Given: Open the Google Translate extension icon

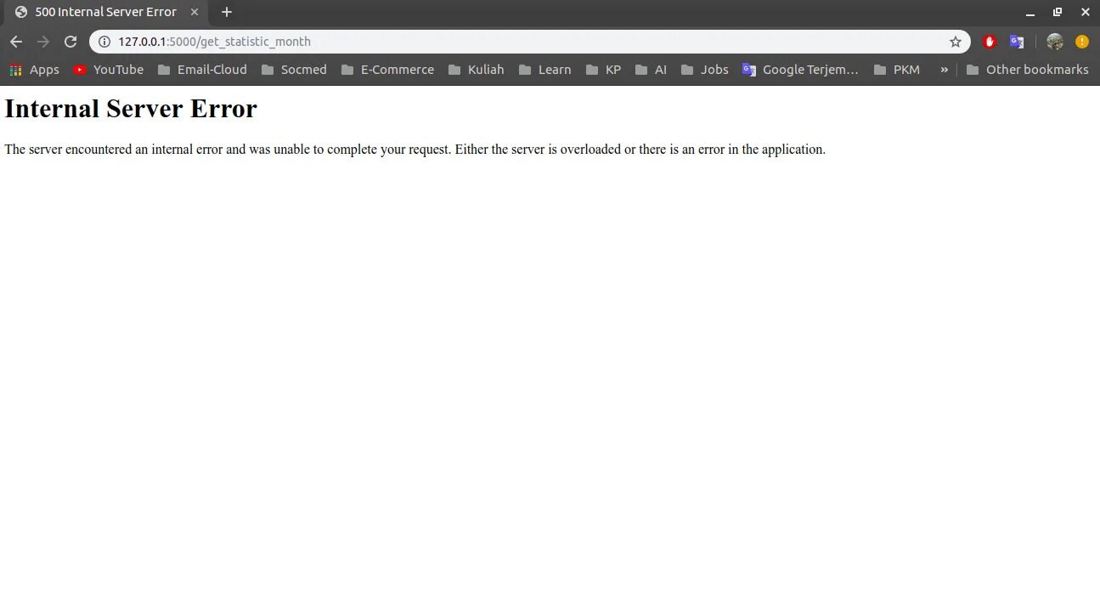Looking at the screenshot, I should (1017, 42).
